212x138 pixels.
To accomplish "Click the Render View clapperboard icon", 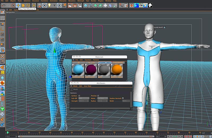I will pyautogui.click(x=70, y=5).
